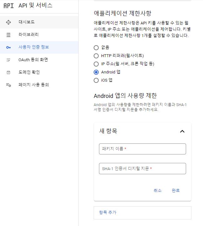This screenshot has width=203, height=226.
Task: Click the 항목 추가 button
Action: [107, 213]
